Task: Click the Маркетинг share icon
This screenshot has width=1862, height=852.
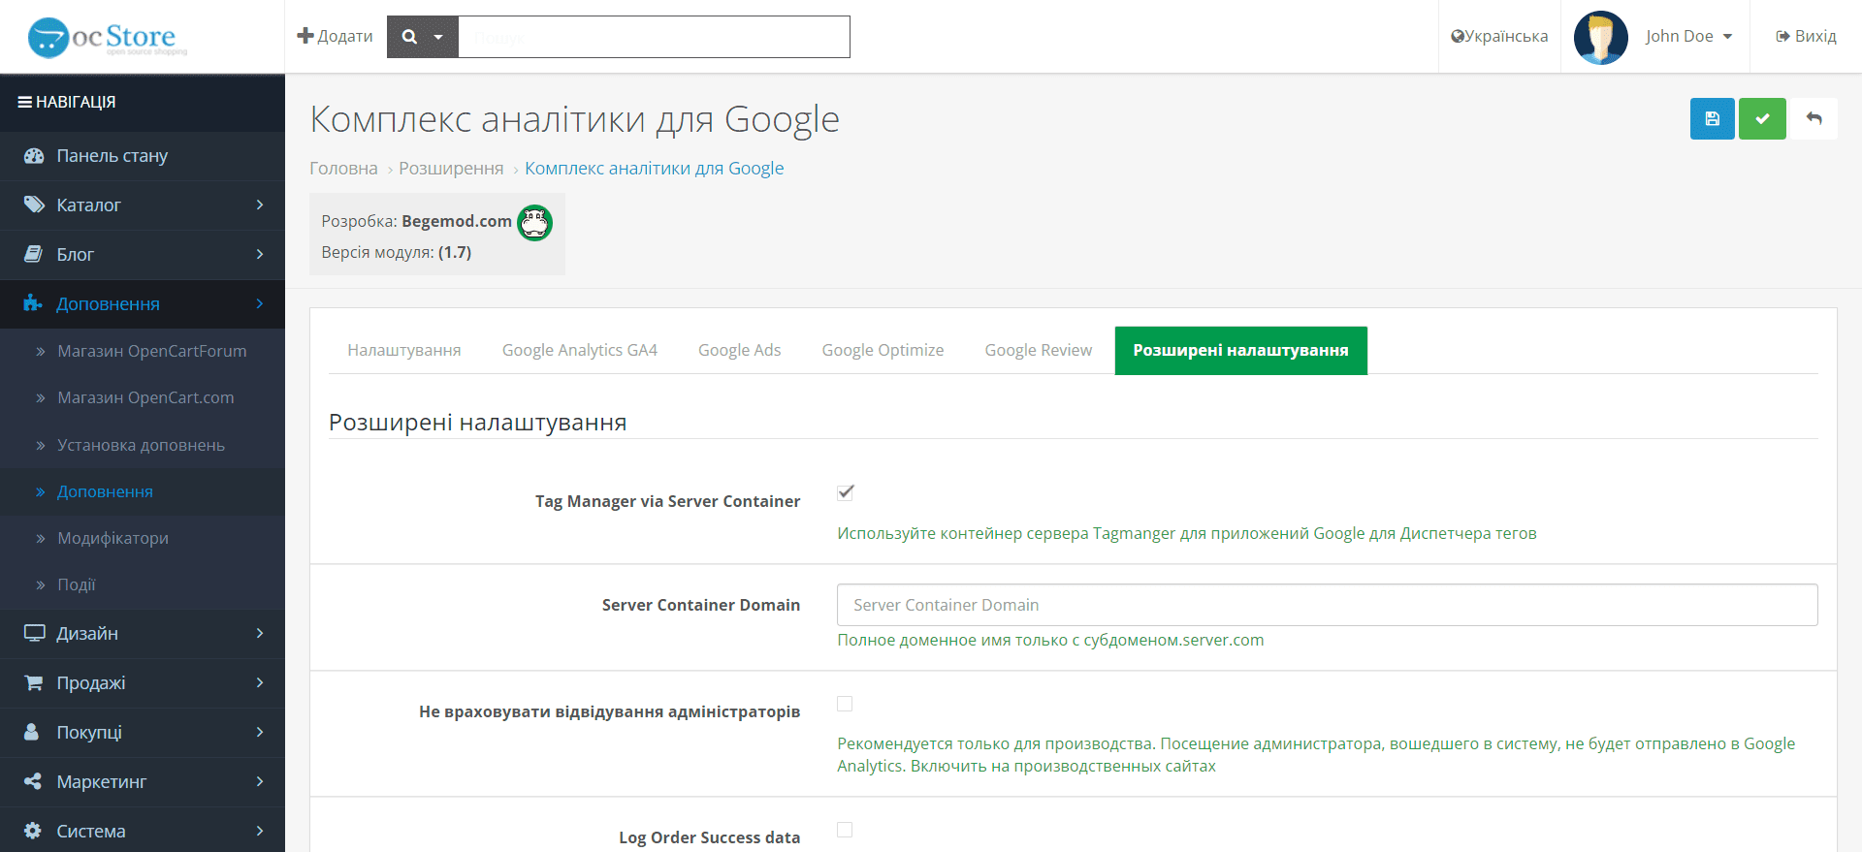Action: coord(33,781)
